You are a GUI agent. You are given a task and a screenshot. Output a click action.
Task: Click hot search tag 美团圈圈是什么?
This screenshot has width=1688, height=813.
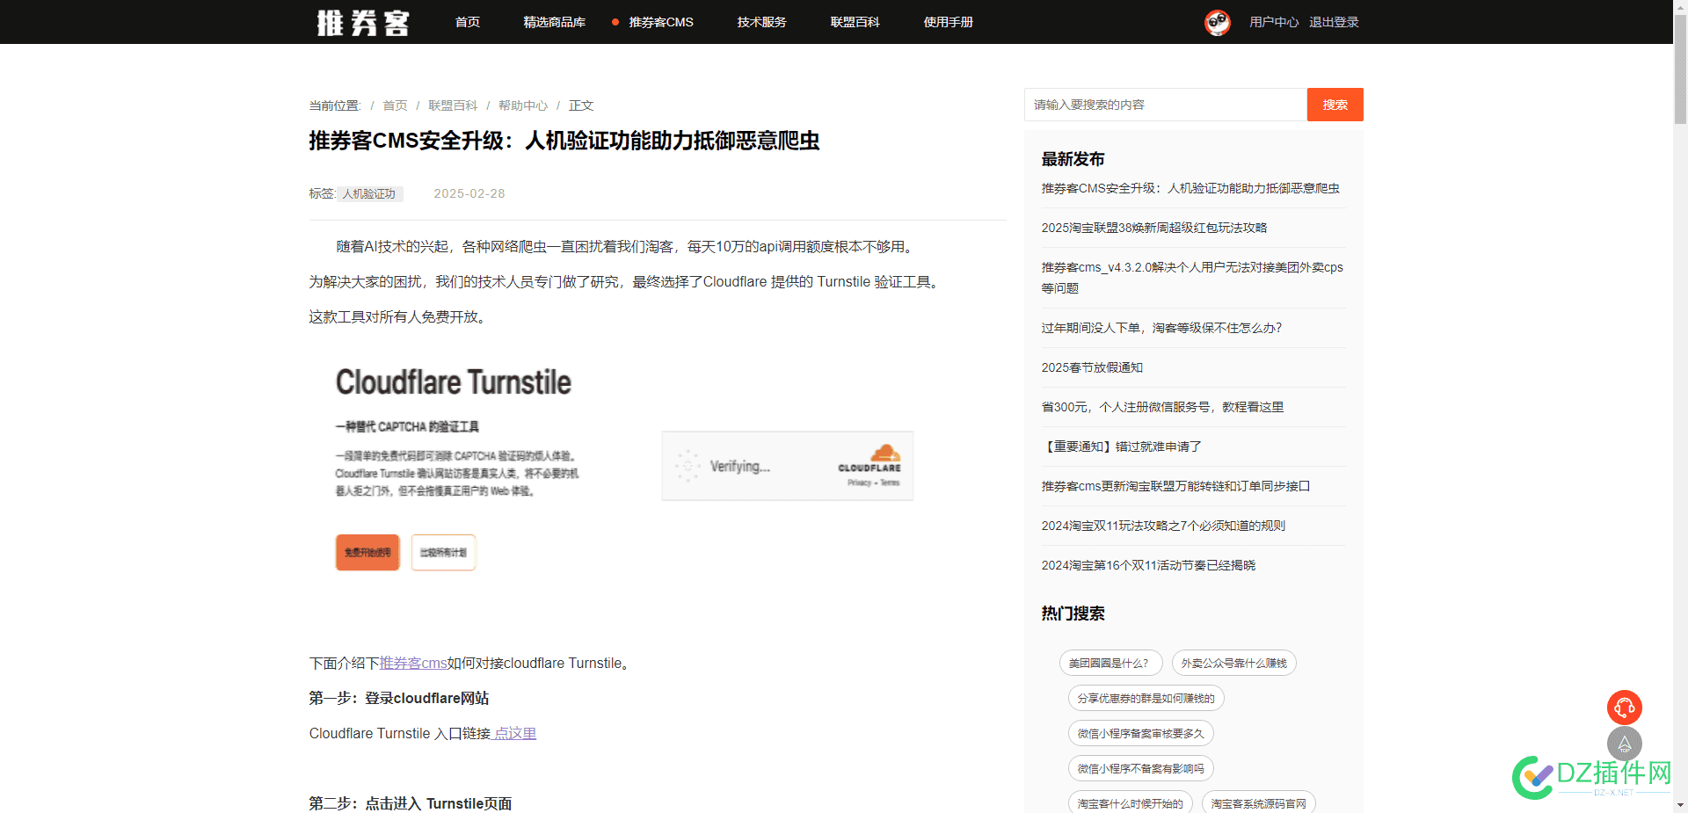(1110, 664)
